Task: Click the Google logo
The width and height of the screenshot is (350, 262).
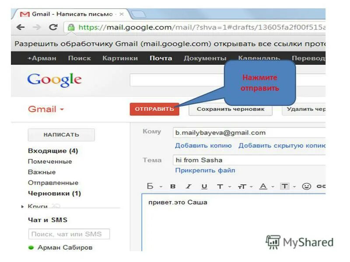Action: click(x=54, y=80)
